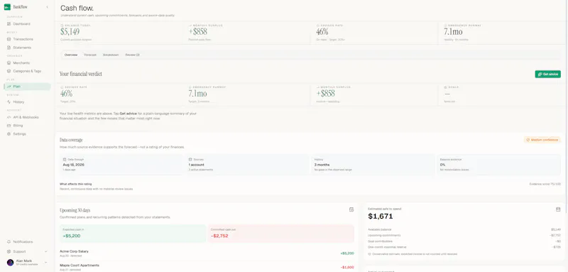The width and height of the screenshot is (568, 272).
Task: Click the API & Webhooks code icon
Action: [x=9, y=117]
